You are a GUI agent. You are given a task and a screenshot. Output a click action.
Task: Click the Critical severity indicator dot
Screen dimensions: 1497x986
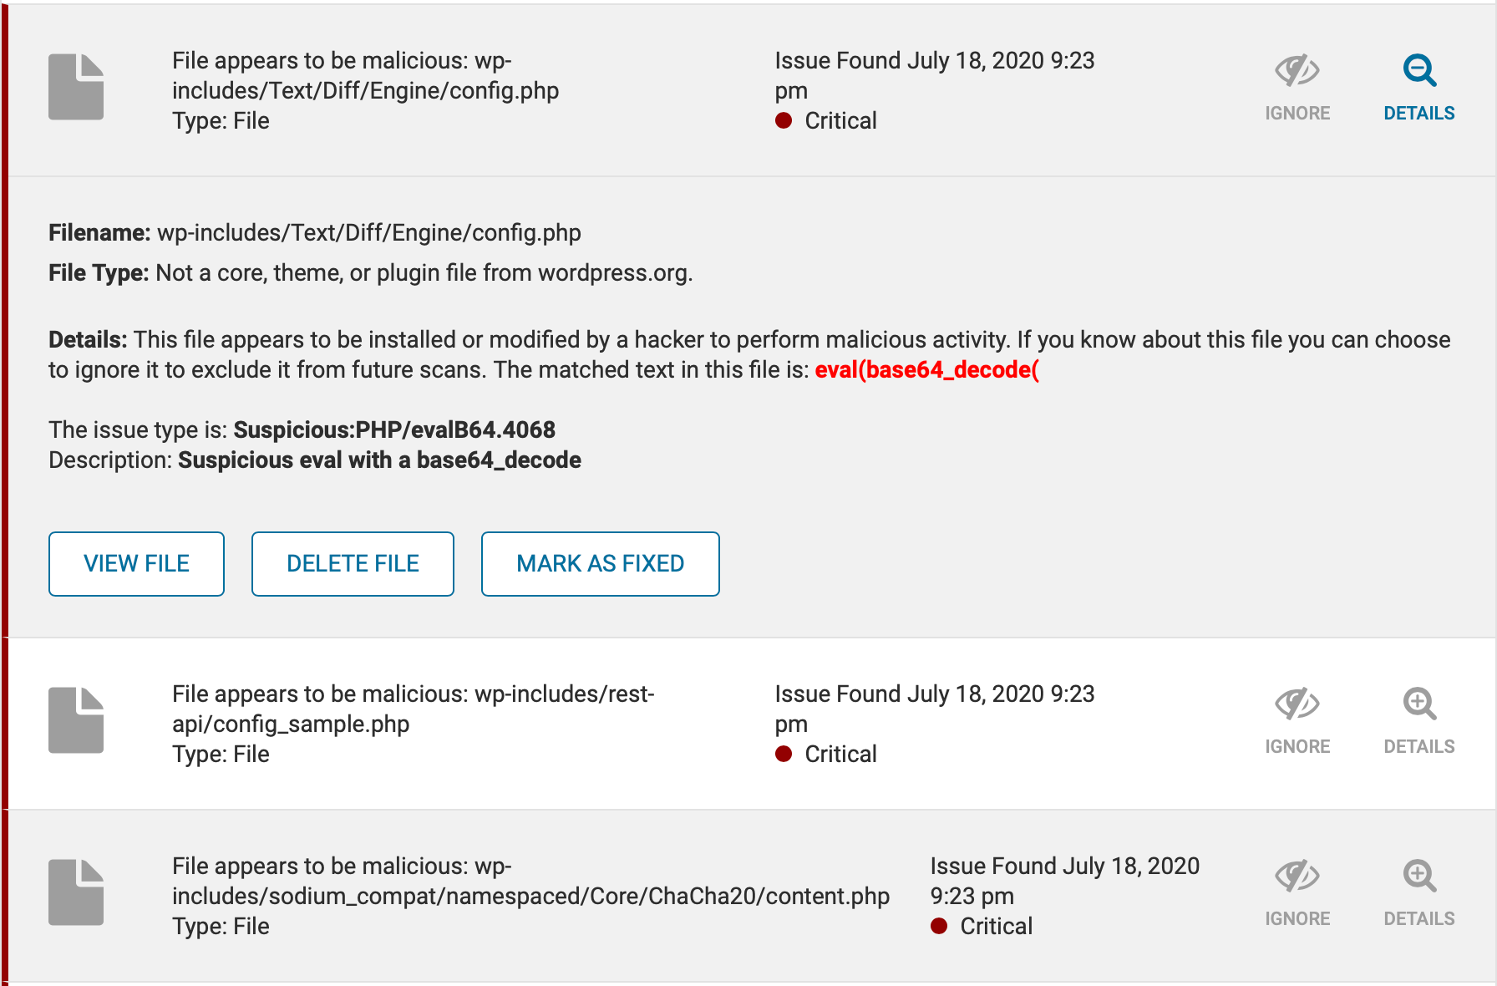point(784,121)
